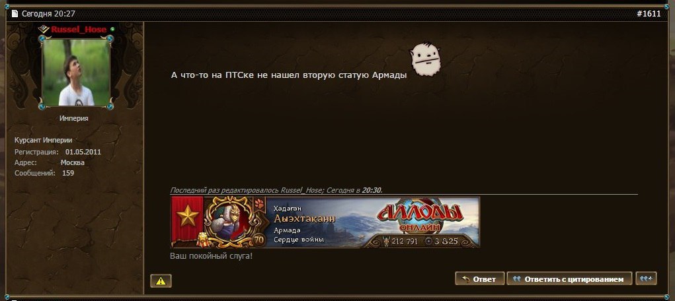Click the 212 791 rating counter
The width and height of the screenshot is (675, 301).
(x=401, y=241)
